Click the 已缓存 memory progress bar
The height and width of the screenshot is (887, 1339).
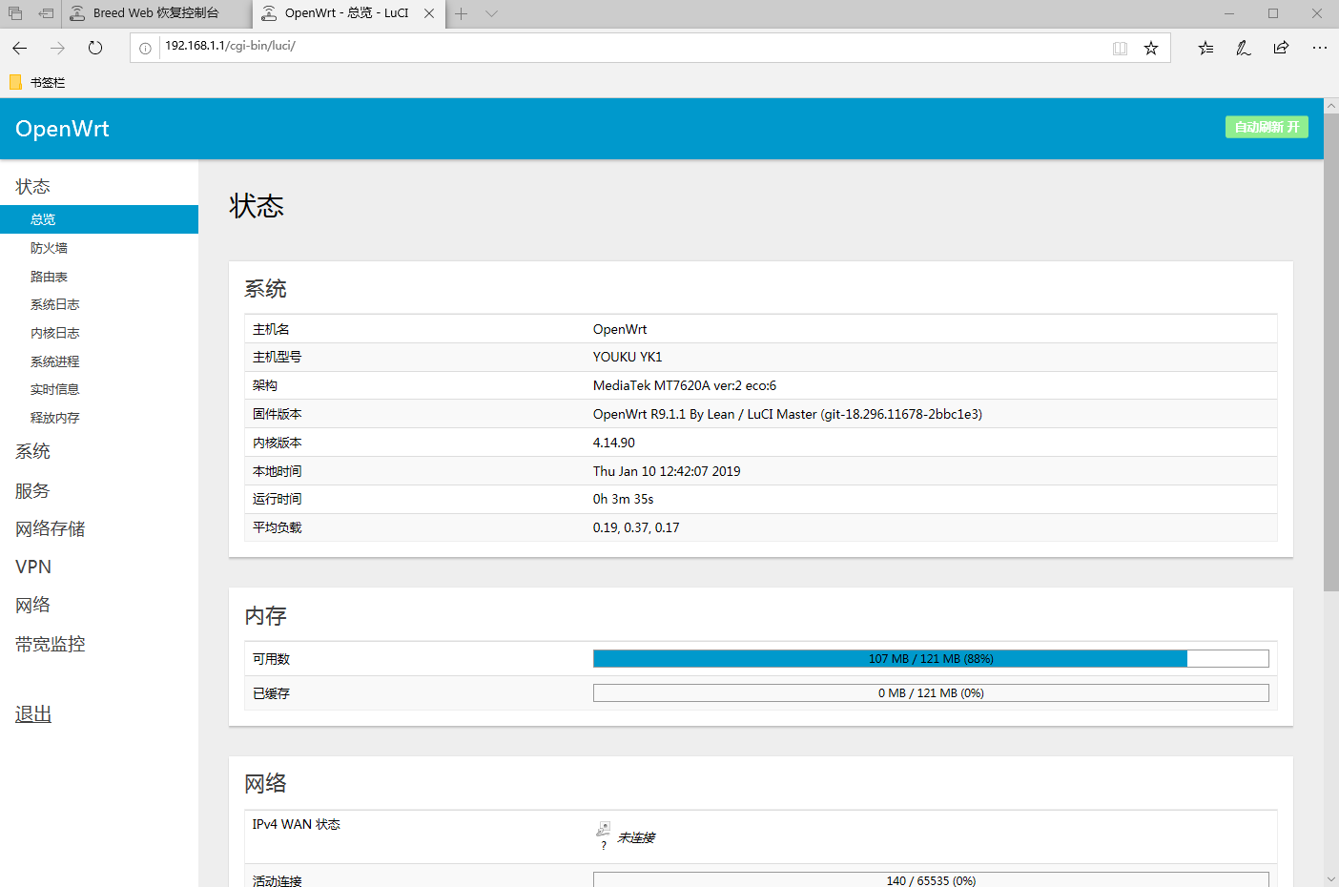(931, 693)
